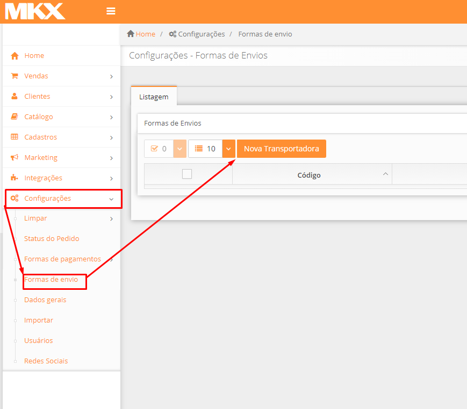Click the puzzle icon for Integrações
Image resolution: width=467 pixels, height=409 pixels.
point(15,178)
